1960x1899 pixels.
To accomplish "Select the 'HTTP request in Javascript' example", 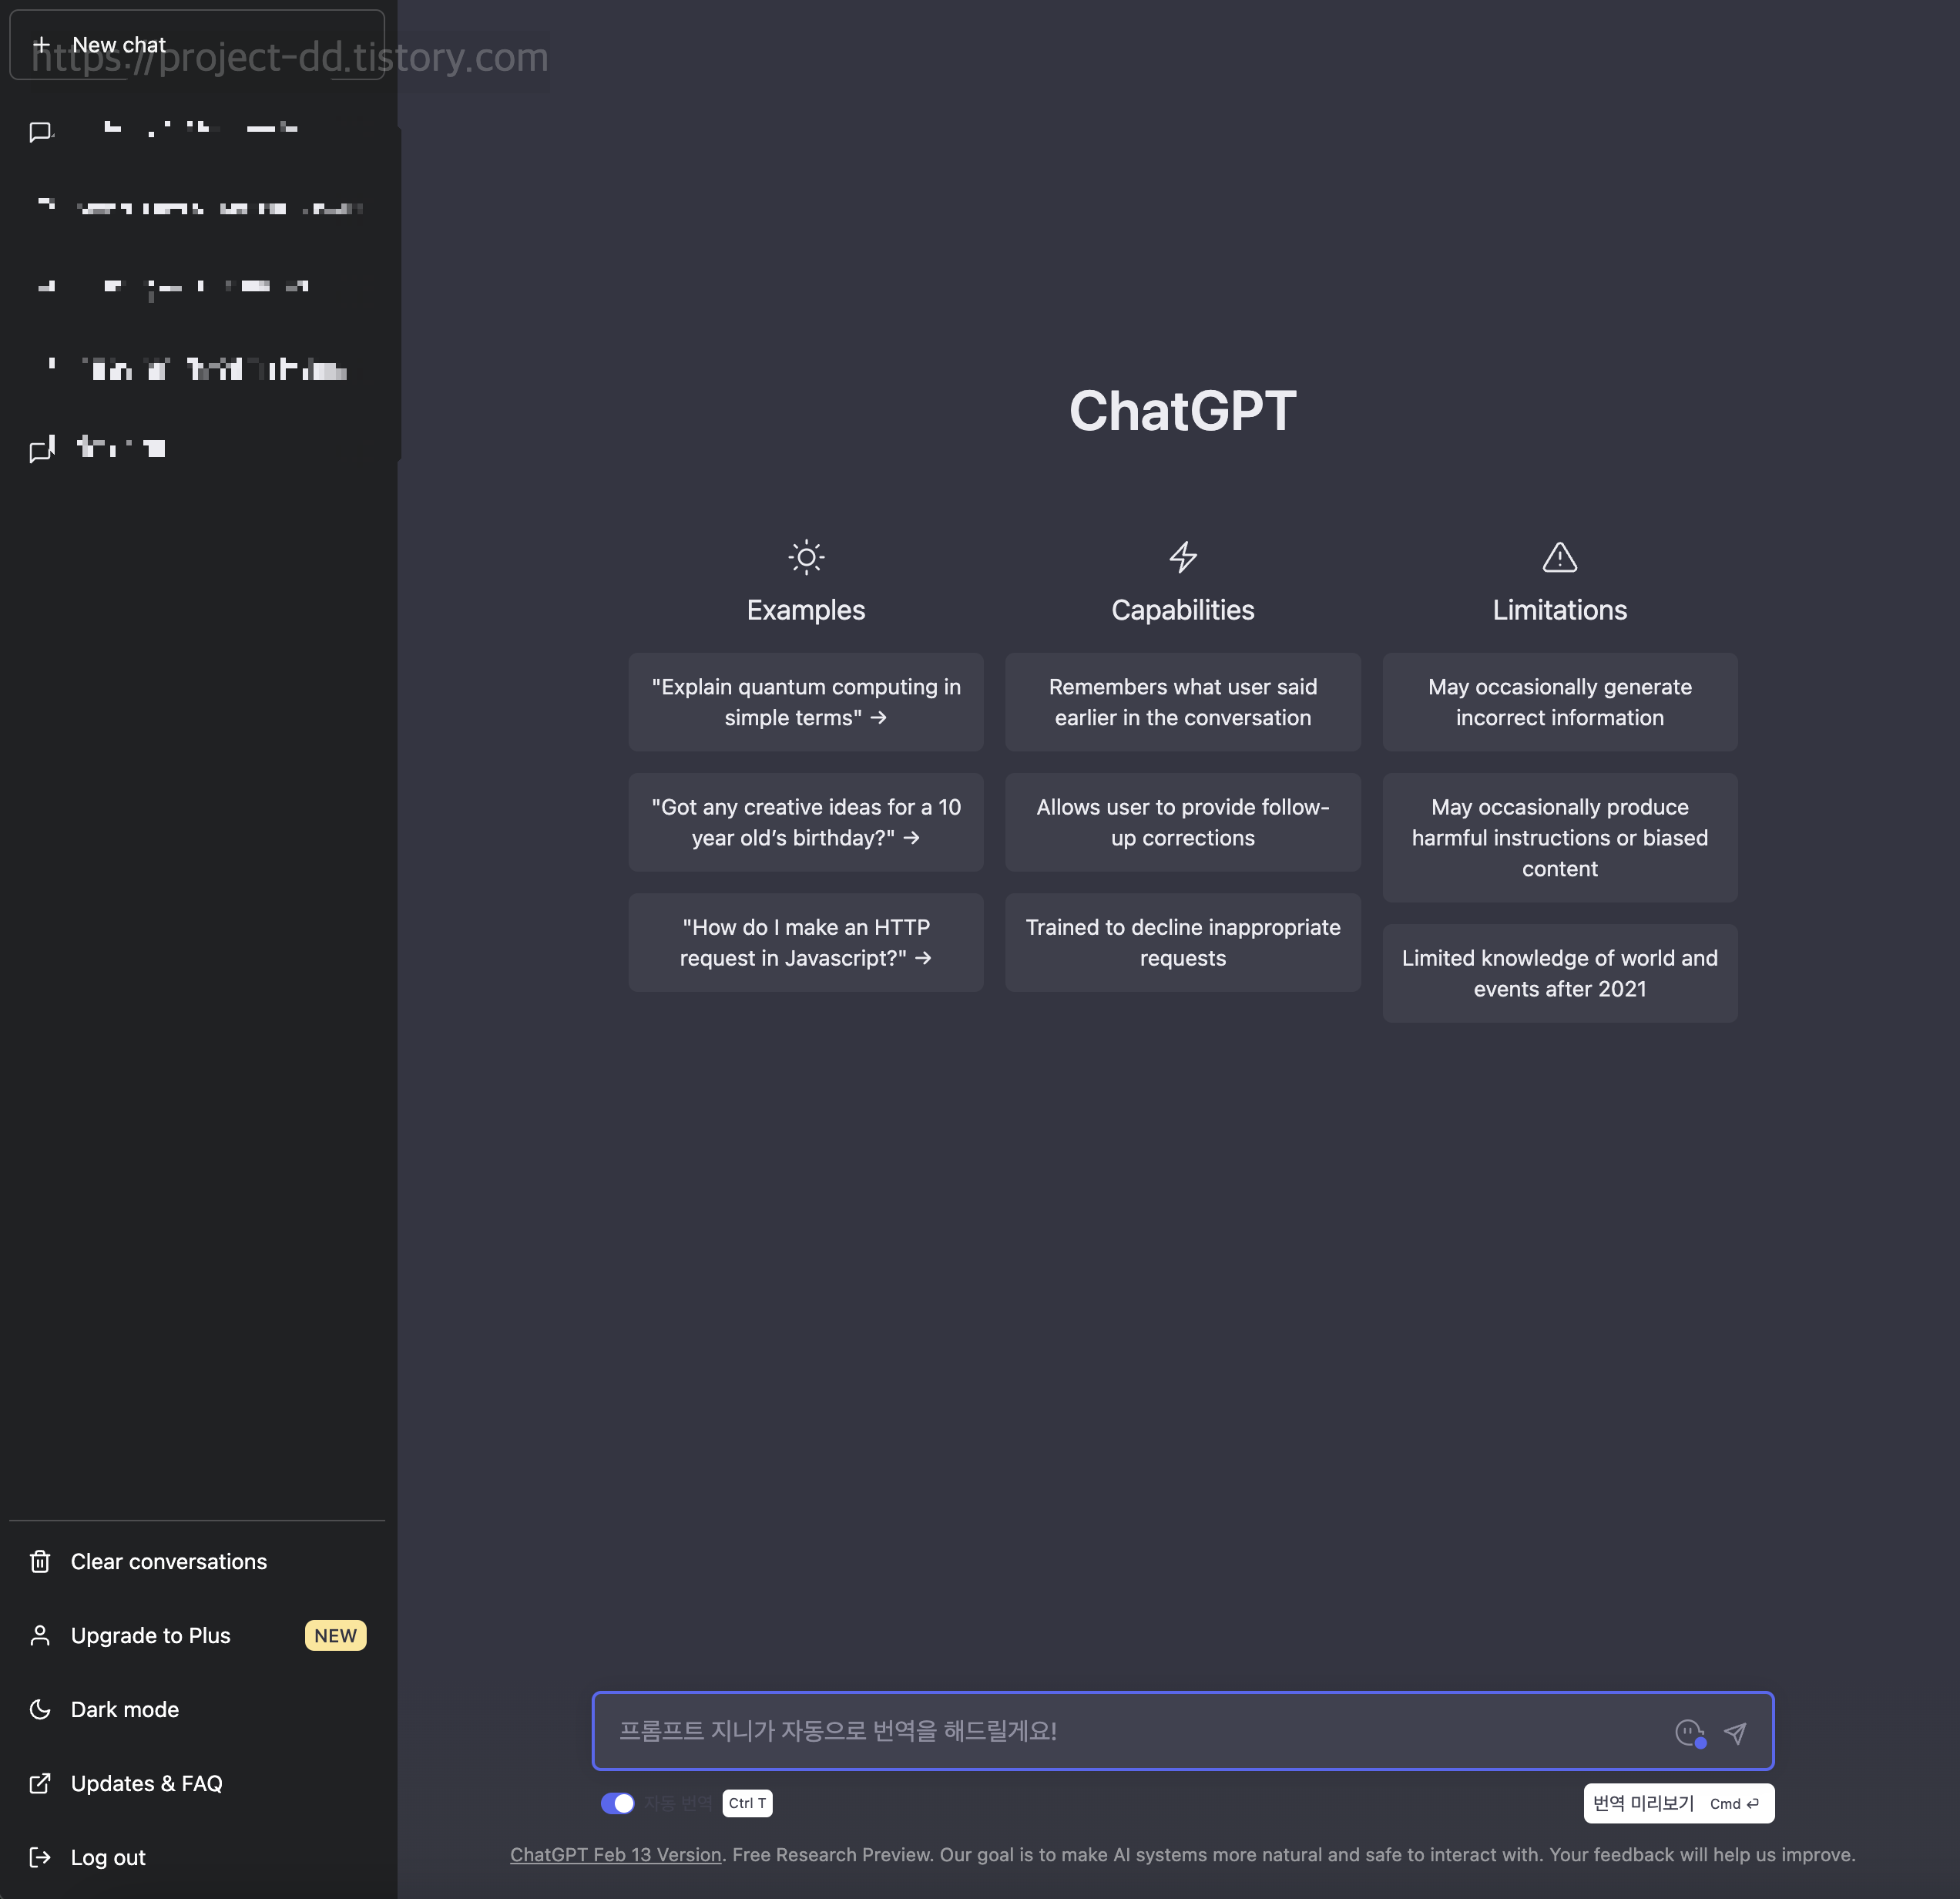I will (x=805, y=942).
